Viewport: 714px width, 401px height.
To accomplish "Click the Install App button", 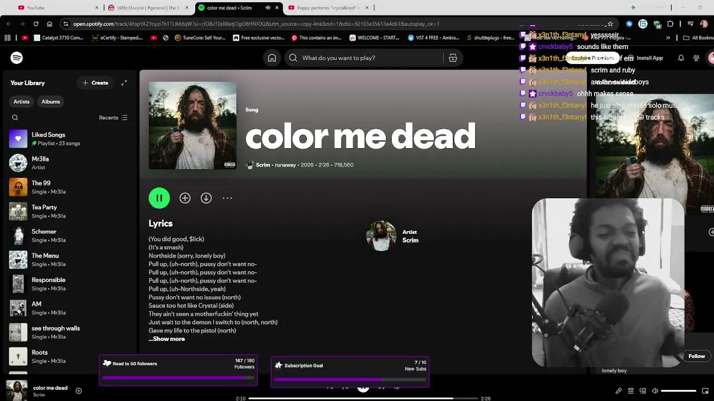I will click(645, 58).
